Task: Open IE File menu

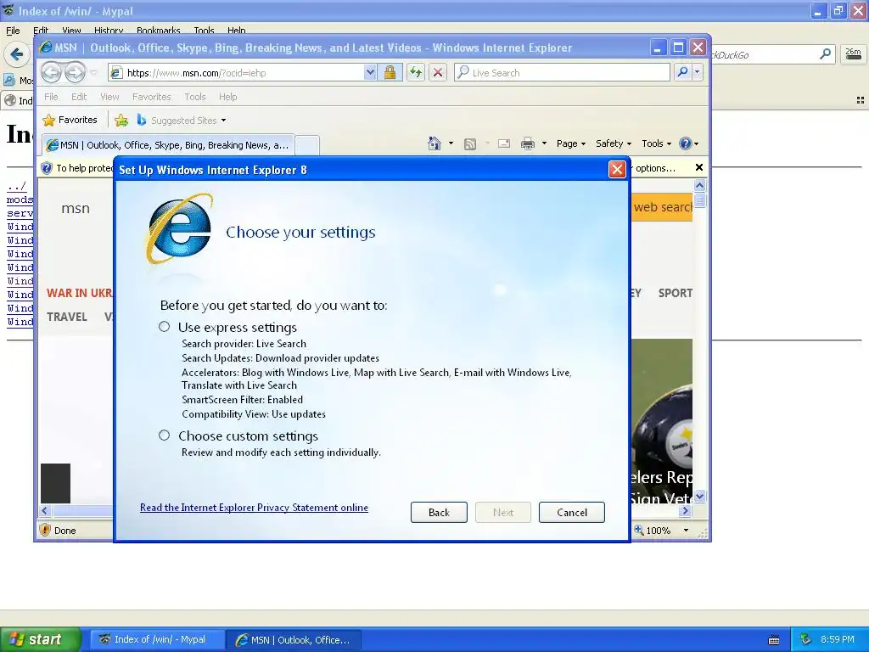Action: (x=51, y=97)
